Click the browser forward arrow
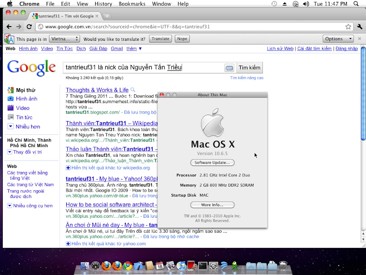Image resolution: width=366 pixels, height=275 pixels. click(x=19, y=27)
